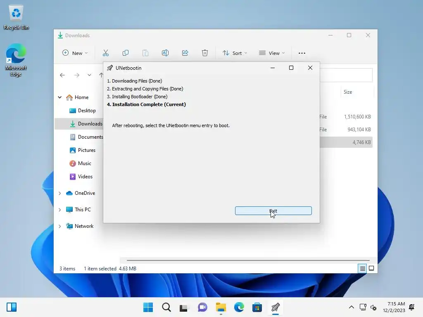Click network tray icon
Viewport: 423px width, 317px height.
(363, 307)
